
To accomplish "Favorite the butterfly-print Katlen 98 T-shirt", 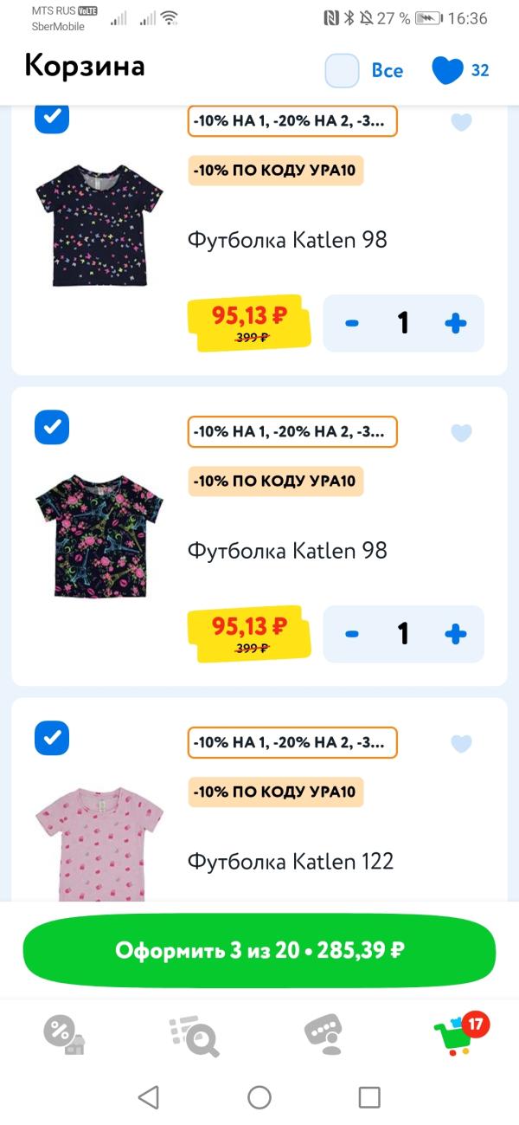I will 462,122.
